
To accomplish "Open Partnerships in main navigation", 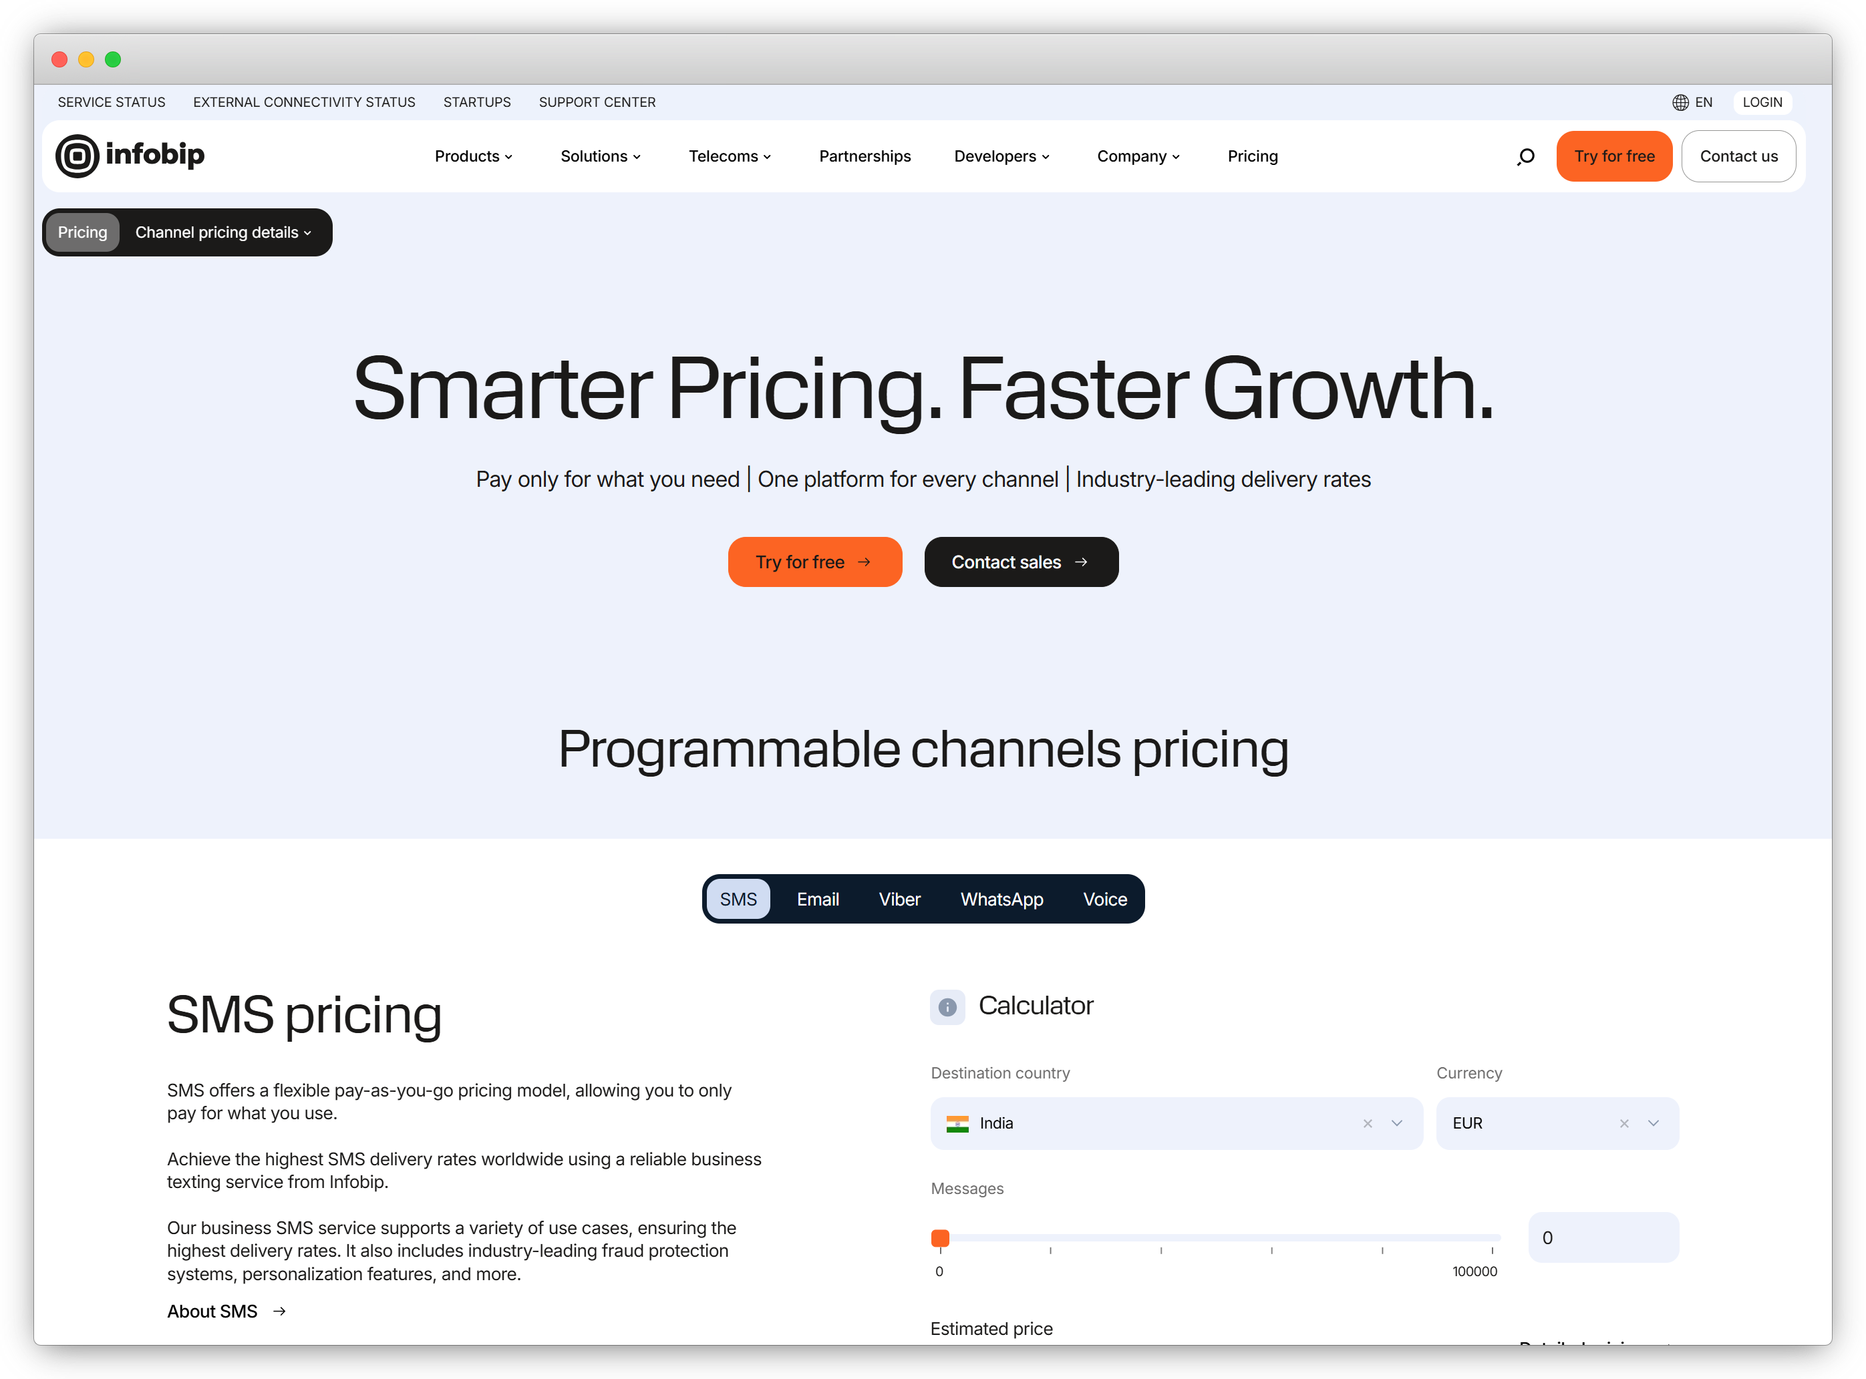I will click(864, 156).
